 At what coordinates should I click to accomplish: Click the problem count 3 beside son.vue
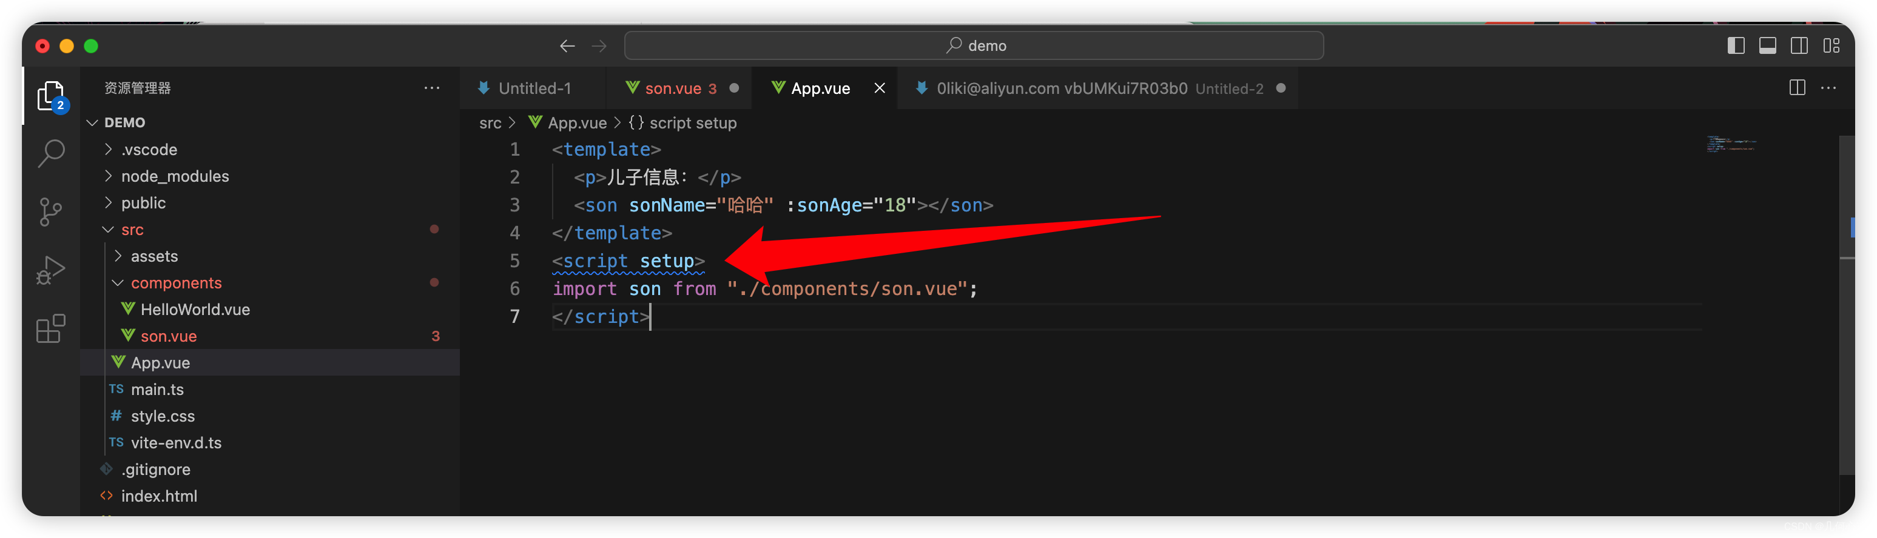(x=435, y=336)
